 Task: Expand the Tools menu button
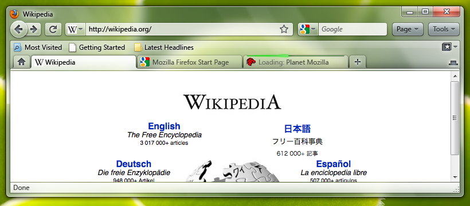point(444,29)
